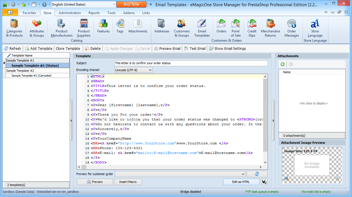Open Product Suppliers section
The image size is (352, 197).
click(x=84, y=28)
